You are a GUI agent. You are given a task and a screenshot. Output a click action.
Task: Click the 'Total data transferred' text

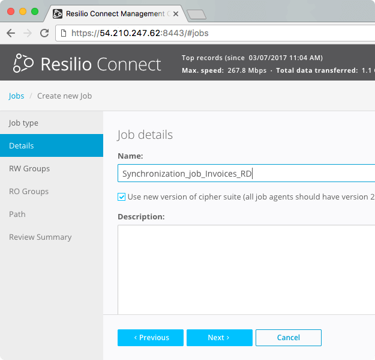point(317,70)
